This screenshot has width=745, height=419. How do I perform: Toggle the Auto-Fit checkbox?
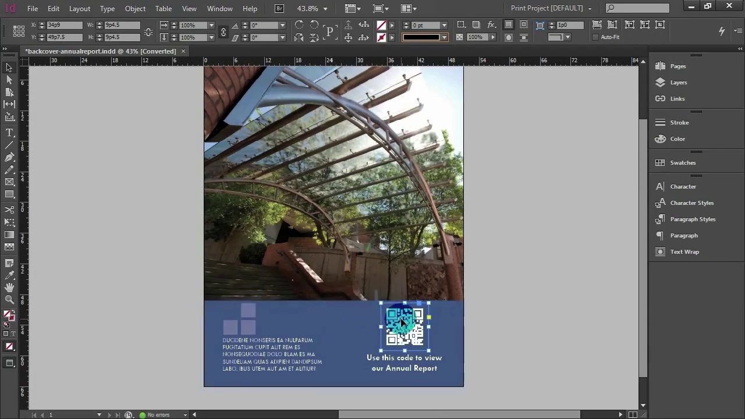point(595,37)
